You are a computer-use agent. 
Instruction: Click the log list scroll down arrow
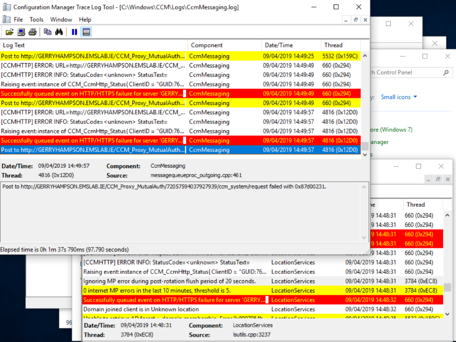[365, 155]
